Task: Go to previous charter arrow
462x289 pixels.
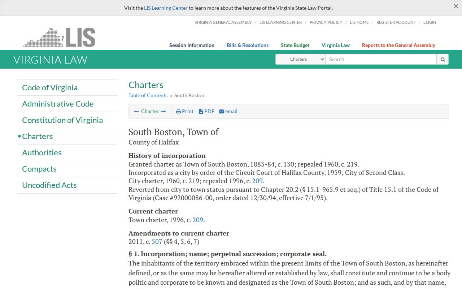Action: click(x=136, y=111)
